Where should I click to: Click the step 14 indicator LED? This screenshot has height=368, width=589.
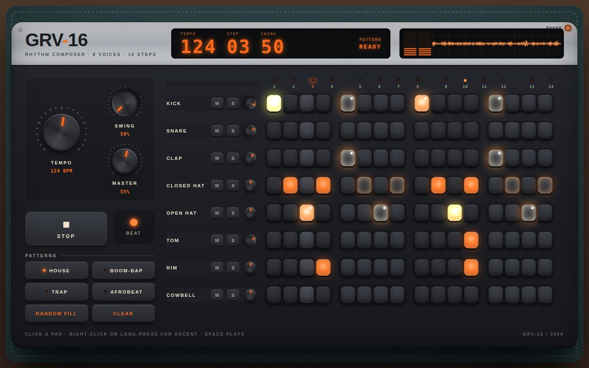[551, 80]
